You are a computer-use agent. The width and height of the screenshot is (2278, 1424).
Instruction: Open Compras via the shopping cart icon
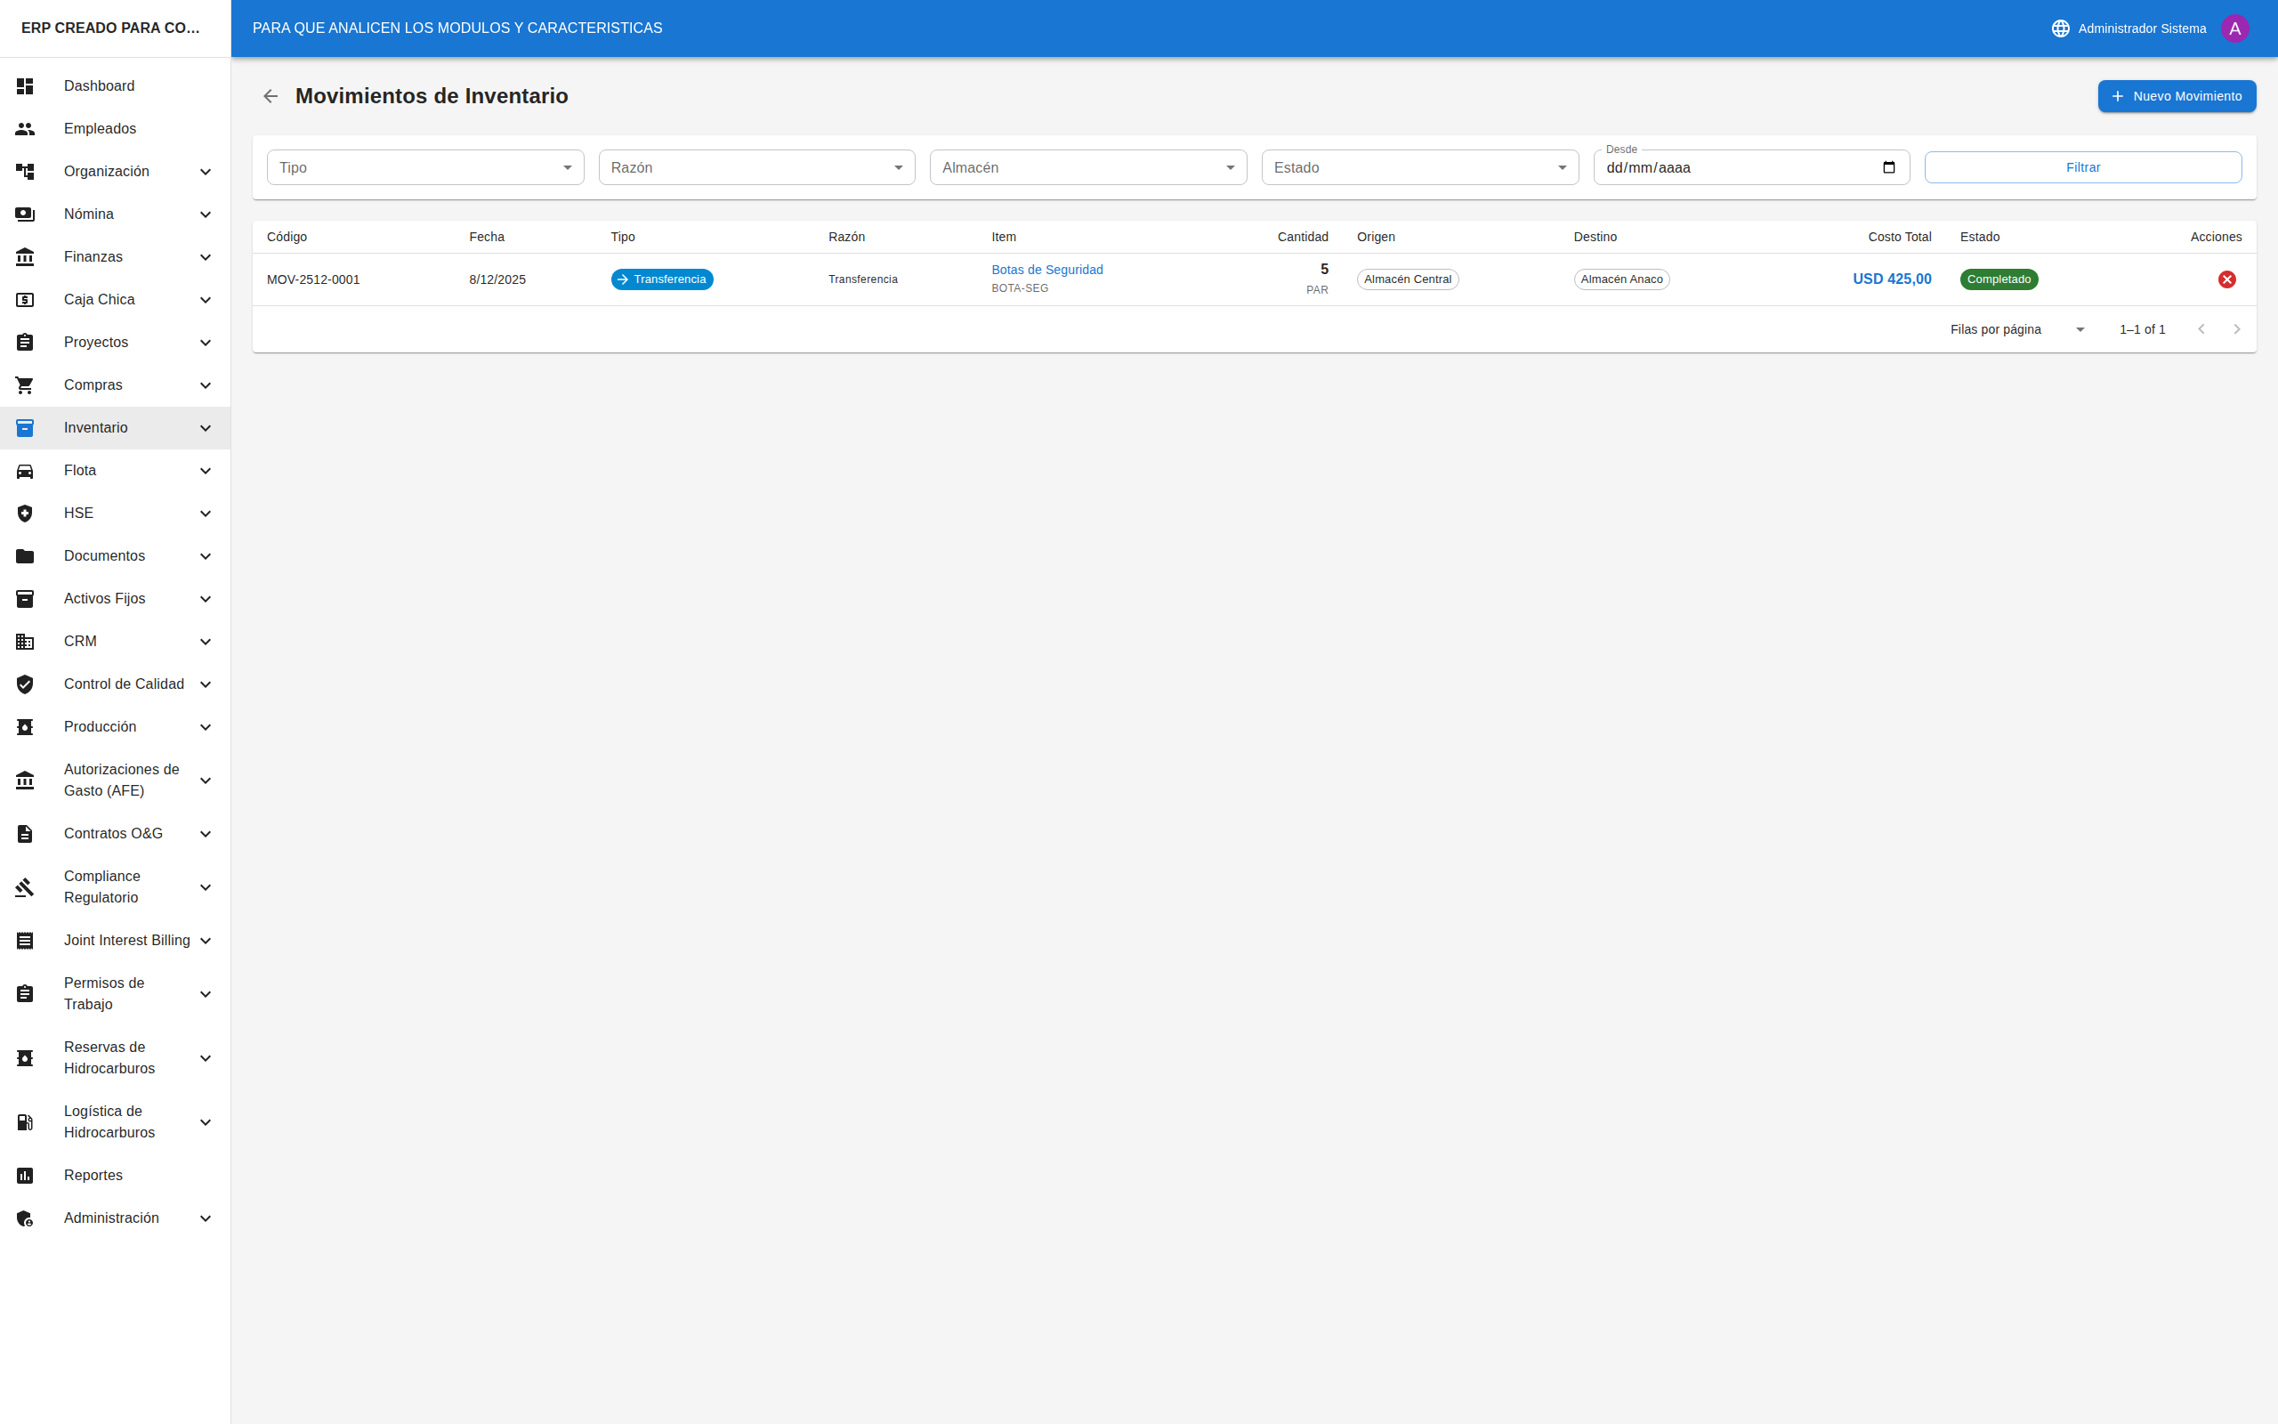[x=25, y=384]
